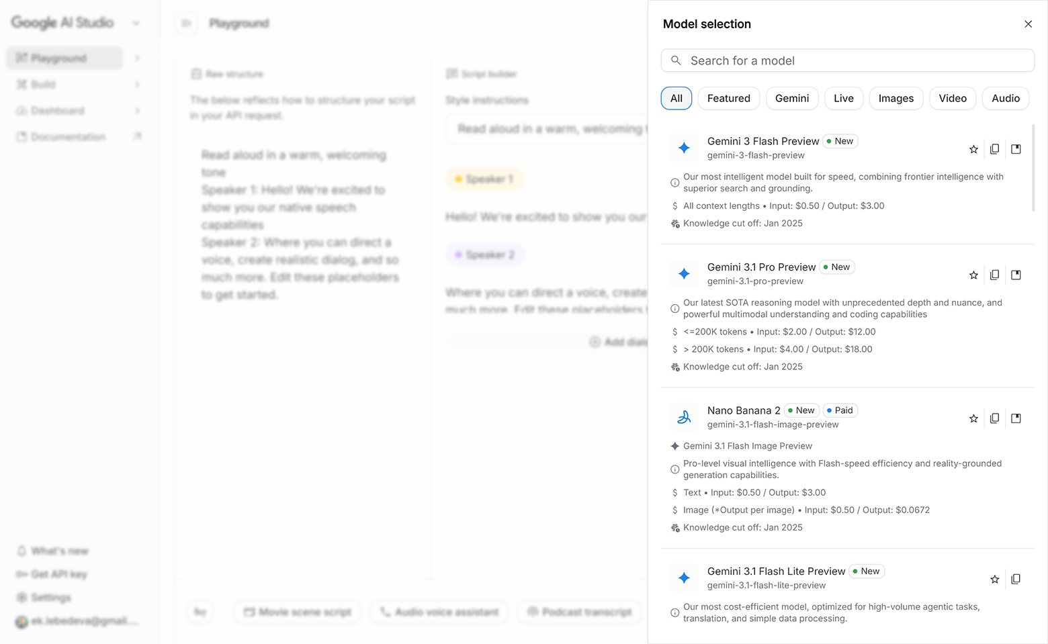Switch to the Gemini model filter tab
The height and width of the screenshot is (644, 1048).
click(x=791, y=98)
